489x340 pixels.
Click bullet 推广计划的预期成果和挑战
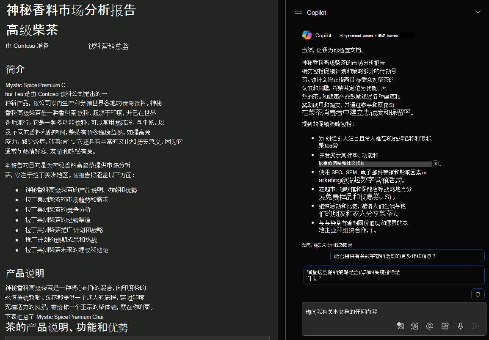coord(61,240)
